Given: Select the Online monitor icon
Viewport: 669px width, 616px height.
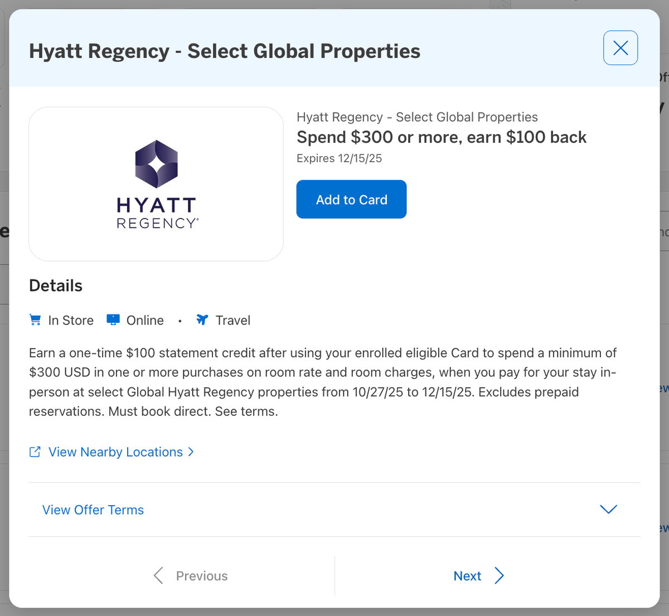Looking at the screenshot, I should click(113, 319).
